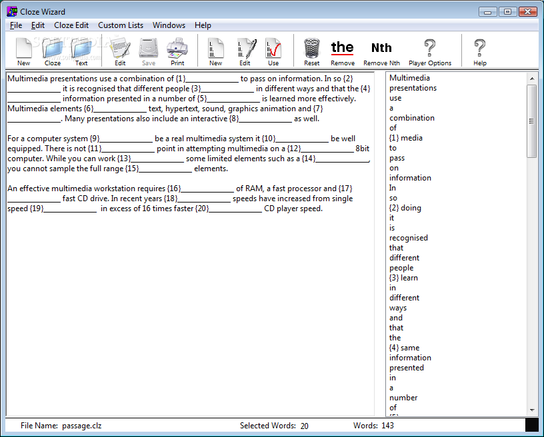This screenshot has height=437, width=544.
Task: Open a Cloze file via folder icon
Action: point(53,52)
